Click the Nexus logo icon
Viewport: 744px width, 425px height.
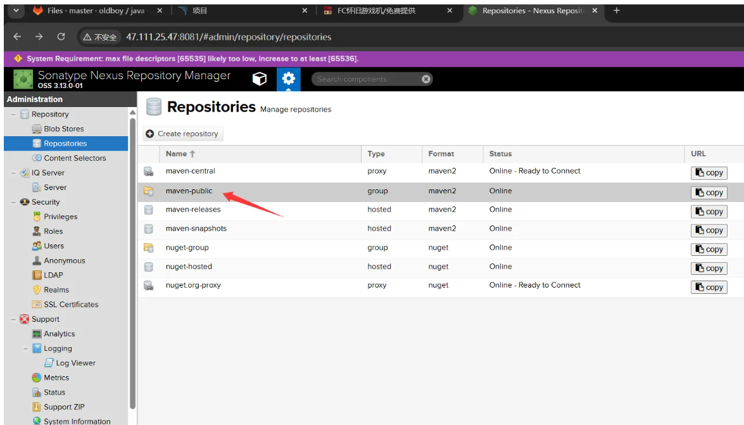[x=23, y=79]
